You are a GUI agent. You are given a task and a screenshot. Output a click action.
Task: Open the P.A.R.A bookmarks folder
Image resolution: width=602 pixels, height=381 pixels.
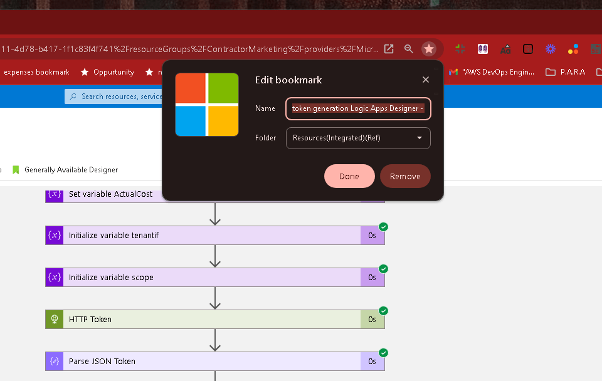click(x=566, y=71)
